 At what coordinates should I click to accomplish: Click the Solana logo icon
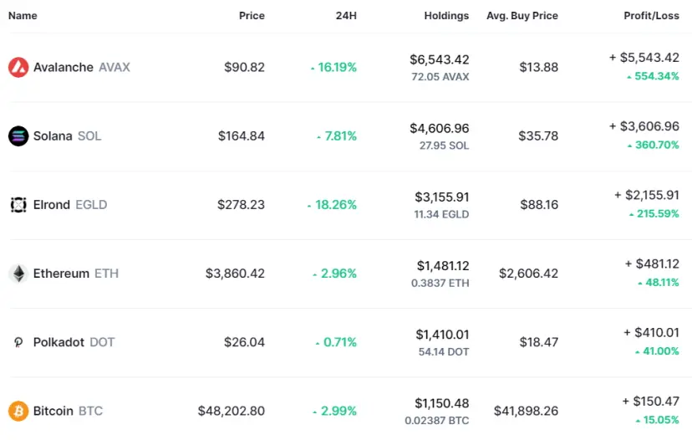click(x=18, y=136)
